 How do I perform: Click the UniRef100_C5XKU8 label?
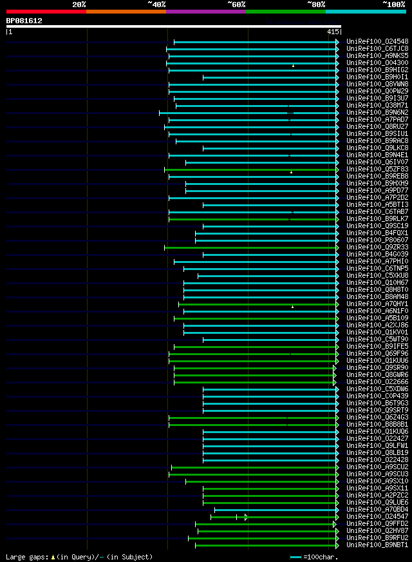click(x=377, y=276)
